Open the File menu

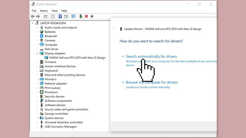[x=34, y=11]
